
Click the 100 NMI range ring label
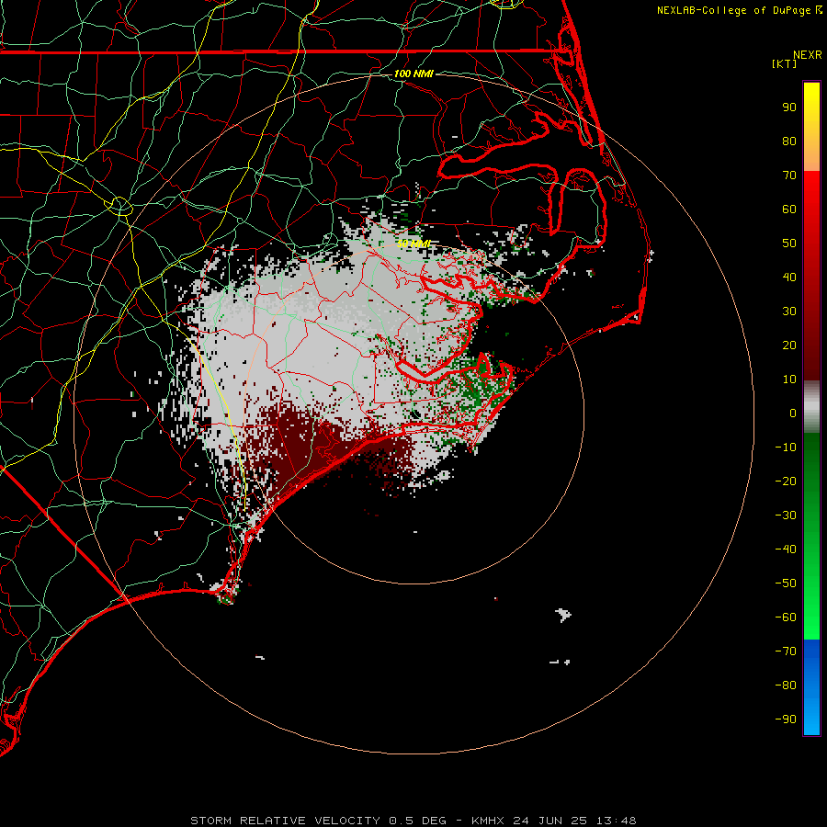tap(413, 74)
